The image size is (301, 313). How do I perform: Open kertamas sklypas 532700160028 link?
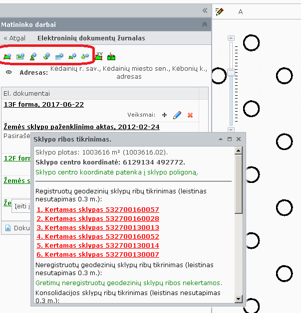coord(98,219)
